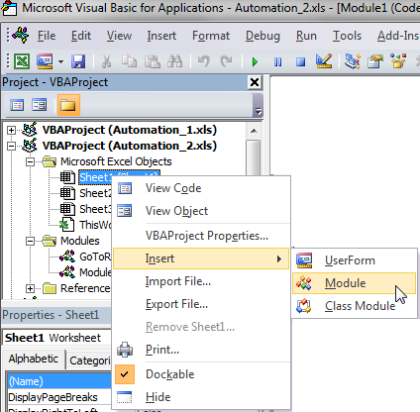Switch to the Categorized properties tab
The width and height of the screenshot is (420, 412).
point(90,360)
